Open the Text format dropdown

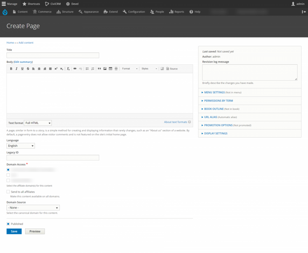click(x=38, y=123)
